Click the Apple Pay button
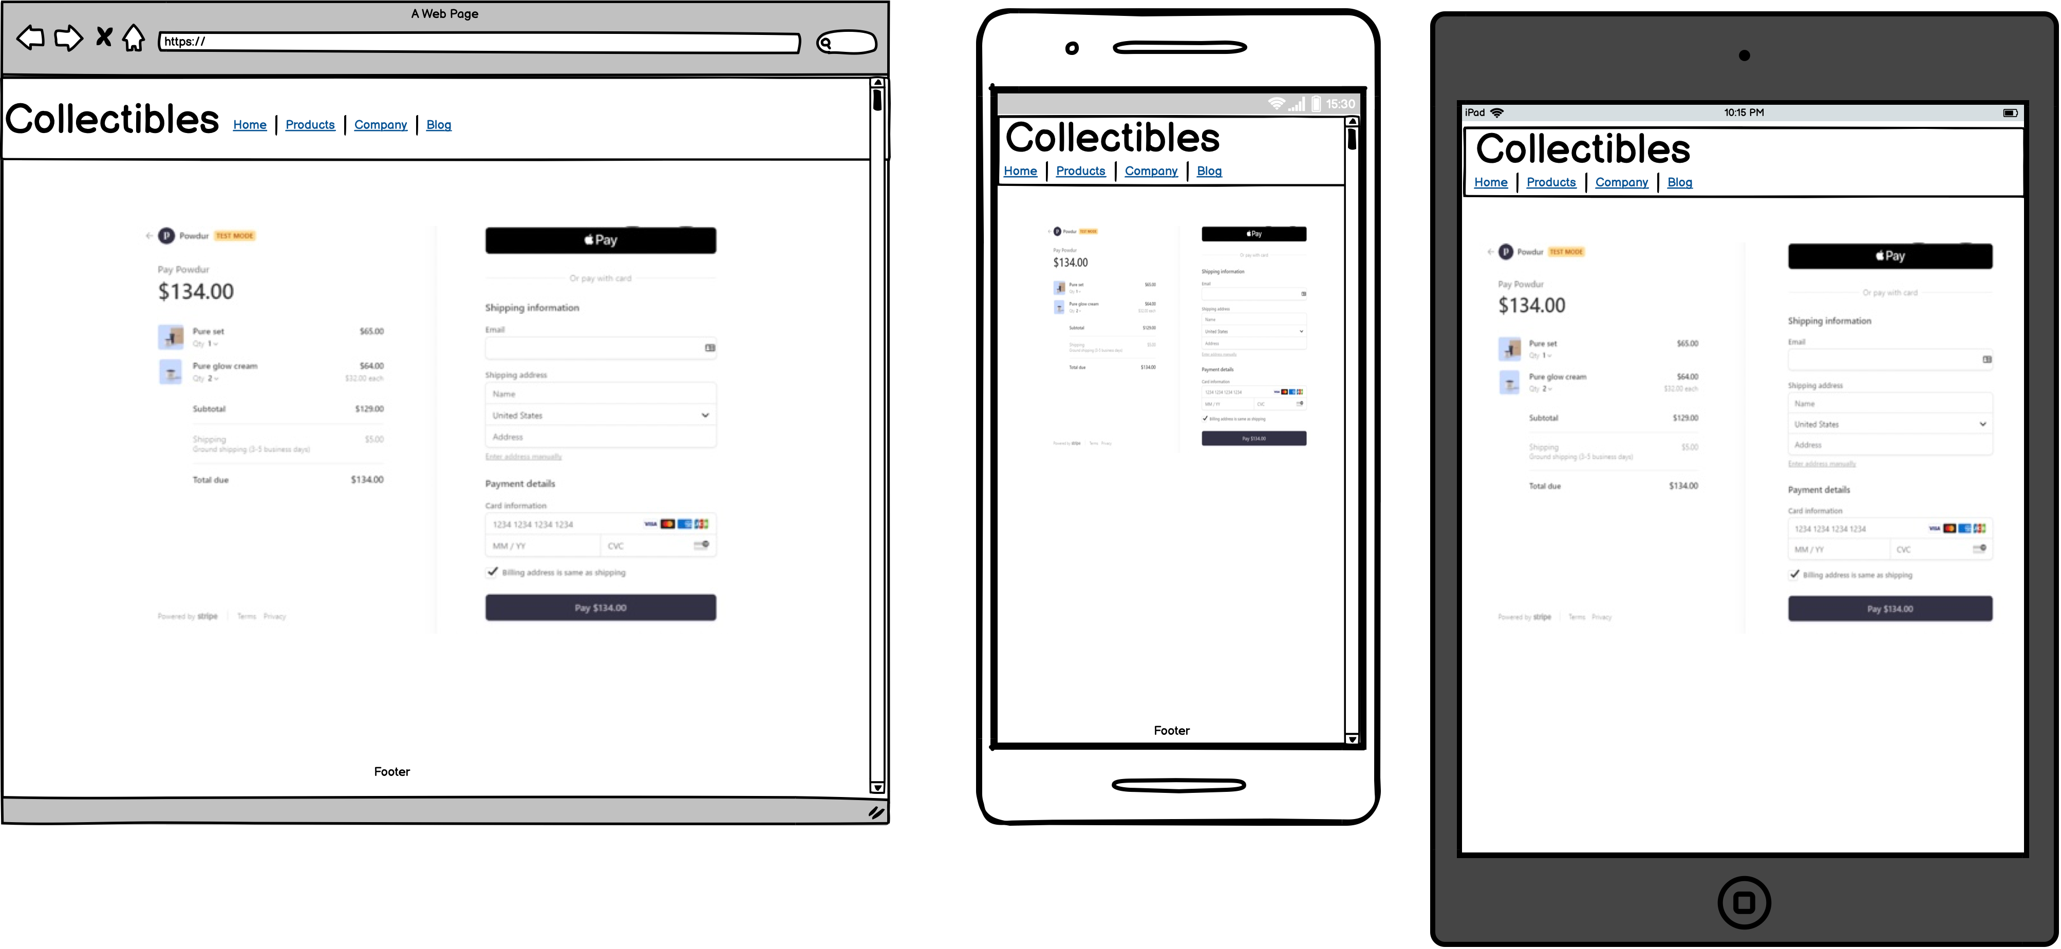 click(598, 239)
